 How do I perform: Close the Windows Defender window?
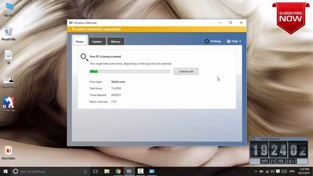241,23
